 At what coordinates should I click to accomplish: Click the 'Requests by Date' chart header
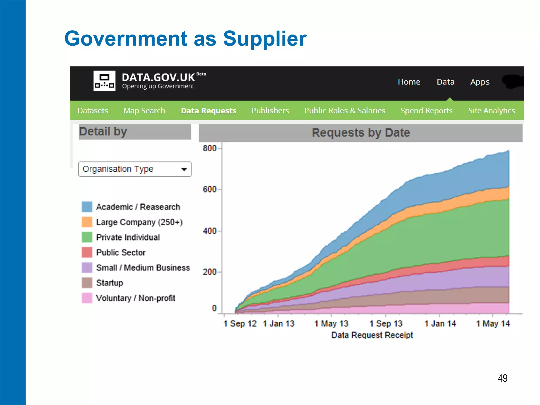(361, 133)
